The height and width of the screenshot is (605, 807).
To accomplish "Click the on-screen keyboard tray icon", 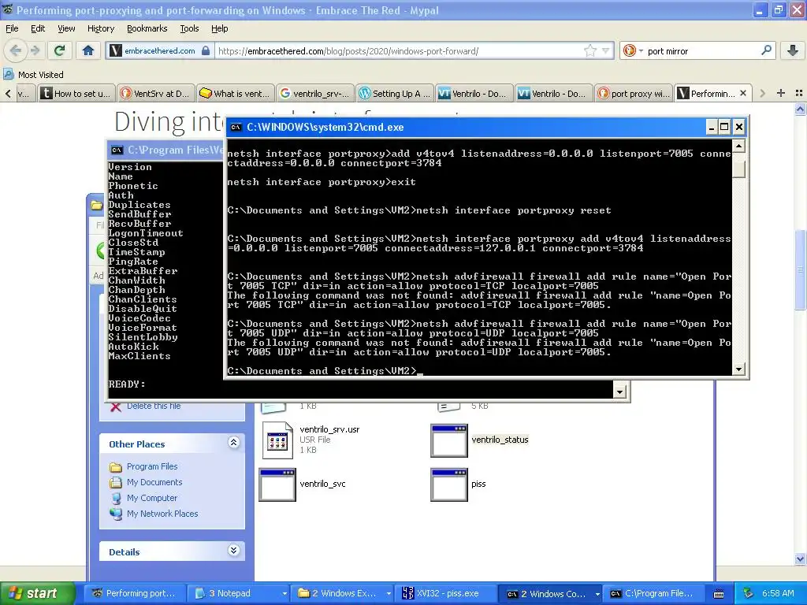I will [719, 594].
